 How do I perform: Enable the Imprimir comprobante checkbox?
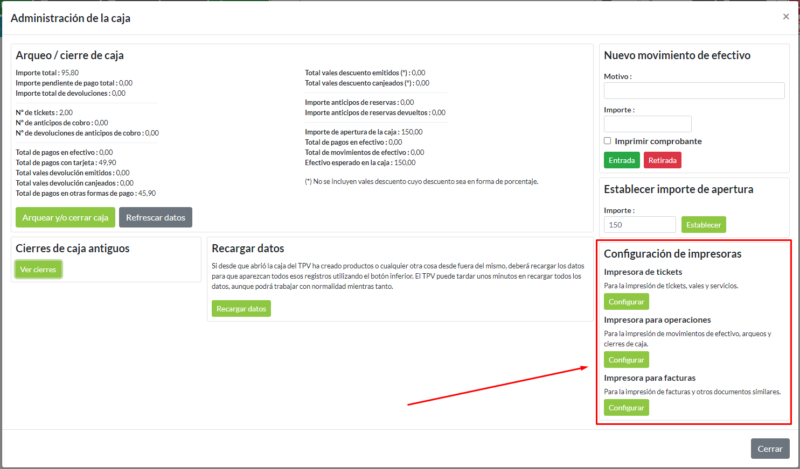point(608,141)
